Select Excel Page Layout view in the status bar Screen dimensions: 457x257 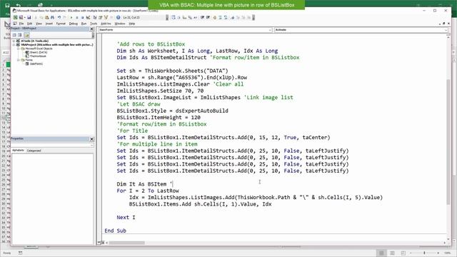coord(392,253)
